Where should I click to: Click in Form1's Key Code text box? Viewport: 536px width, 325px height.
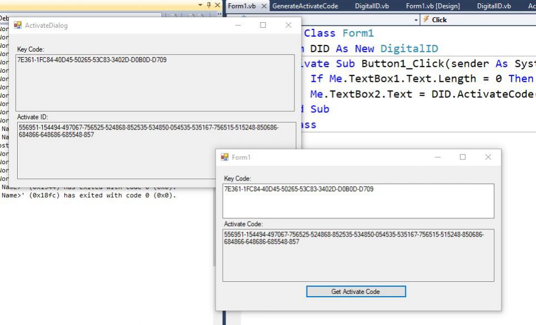tap(358, 201)
